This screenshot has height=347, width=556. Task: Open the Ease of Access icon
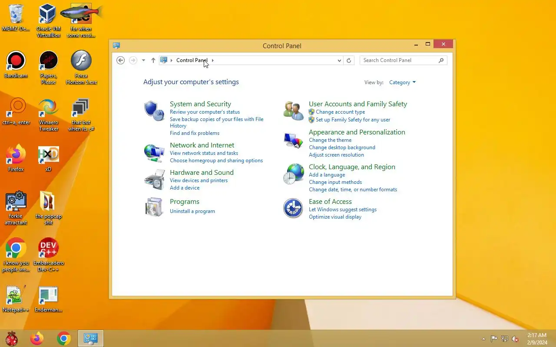[293, 208]
